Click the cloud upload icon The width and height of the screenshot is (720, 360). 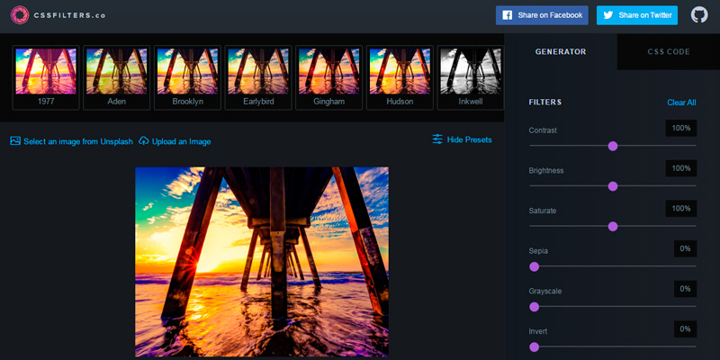[x=143, y=140]
